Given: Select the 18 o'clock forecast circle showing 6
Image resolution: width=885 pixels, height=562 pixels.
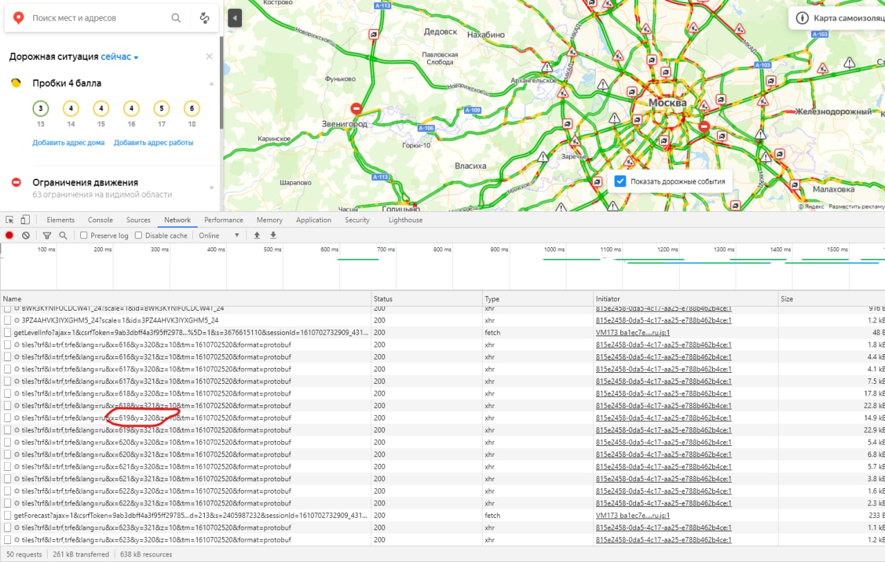Looking at the screenshot, I should tap(192, 108).
